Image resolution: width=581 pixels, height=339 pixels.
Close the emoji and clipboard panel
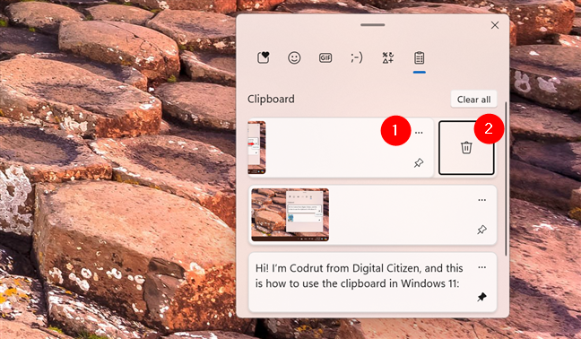(495, 25)
